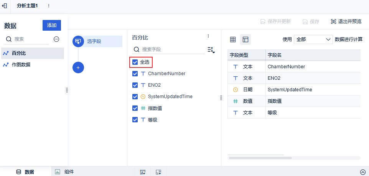Image resolution: width=369 pixels, height=176 pixels.
Task: Click the blue plus icon to add step
Action: pyautogui.click(x=78, y=67)
